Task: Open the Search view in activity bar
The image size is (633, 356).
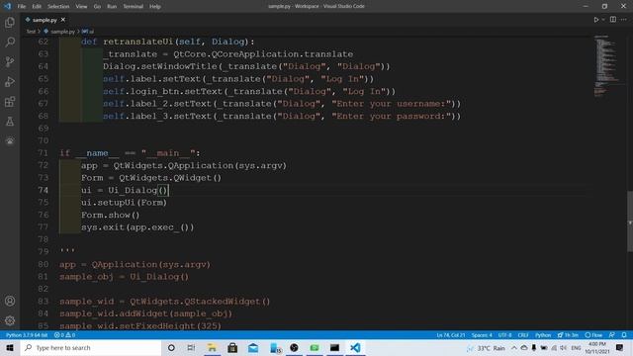Action: point(10,42)
